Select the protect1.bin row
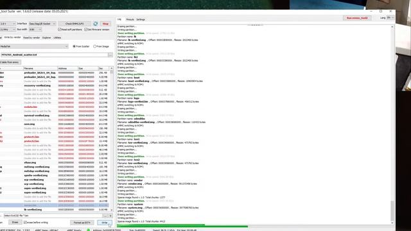Viewport: 411px width, 231px height. pos(54,137)
